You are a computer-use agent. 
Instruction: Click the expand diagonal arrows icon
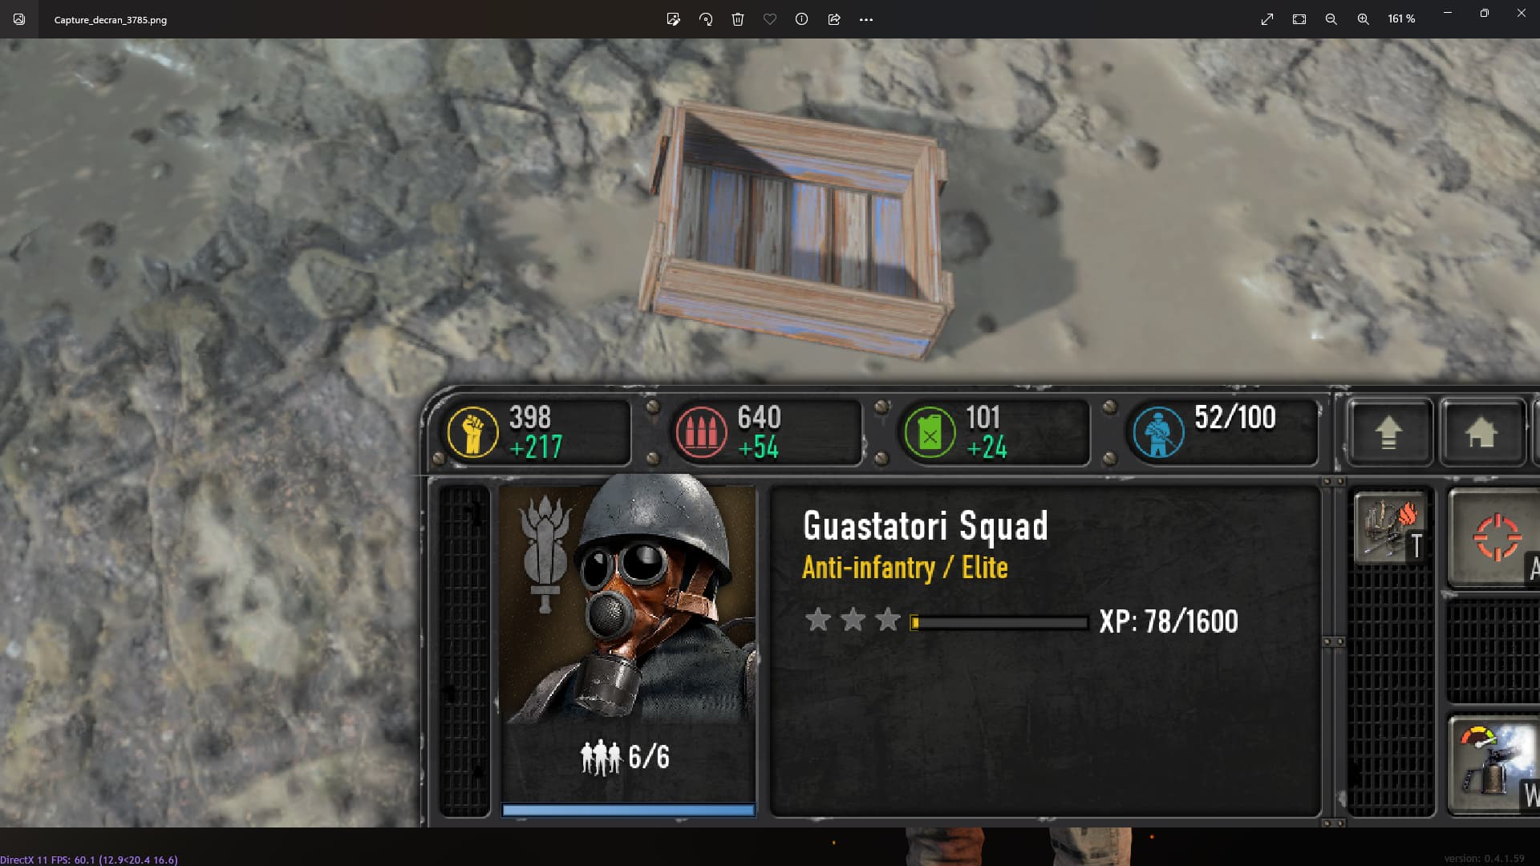tap(1267, 19)
